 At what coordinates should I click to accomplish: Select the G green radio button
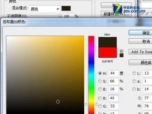(100, 106)
